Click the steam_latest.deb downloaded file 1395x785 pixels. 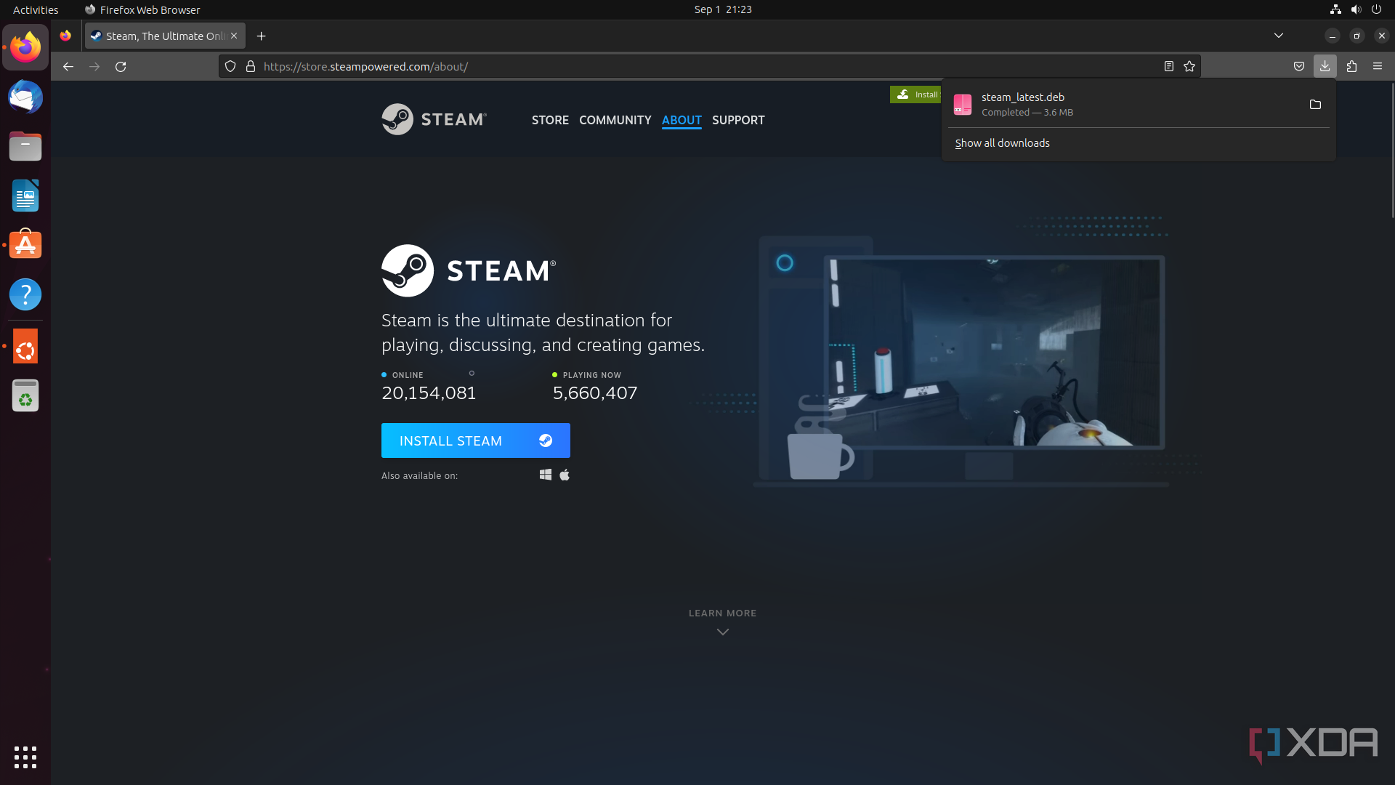click(1023, 103)
